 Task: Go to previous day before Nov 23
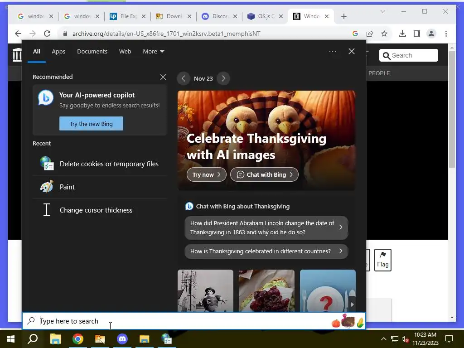(183, 79)
